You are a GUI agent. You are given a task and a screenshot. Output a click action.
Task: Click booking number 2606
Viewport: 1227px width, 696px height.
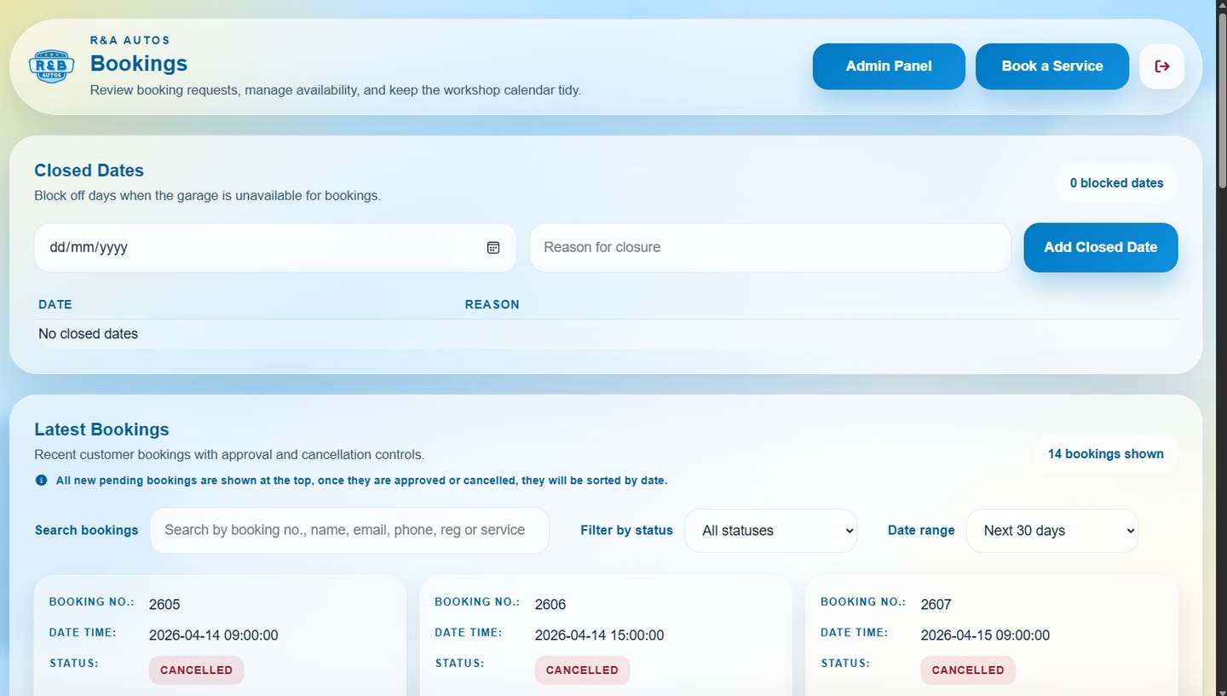[x=550, y=605]
